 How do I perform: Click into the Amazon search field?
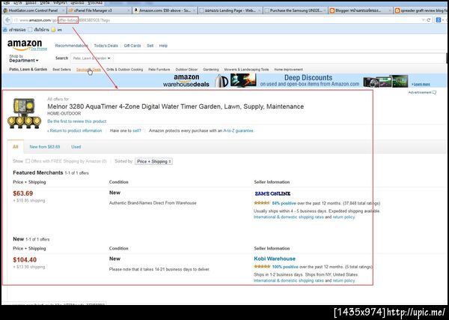[x=279, y=58]
